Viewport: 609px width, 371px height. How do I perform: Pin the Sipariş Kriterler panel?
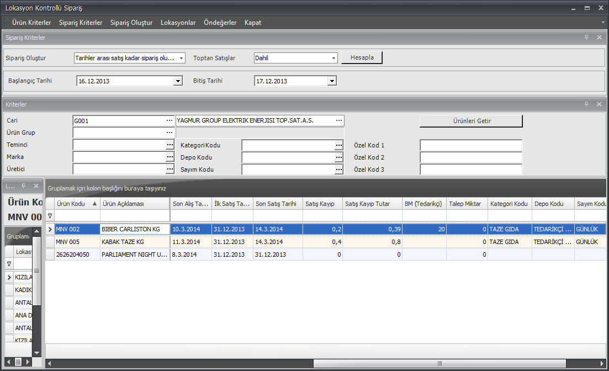tap(586, 38)
